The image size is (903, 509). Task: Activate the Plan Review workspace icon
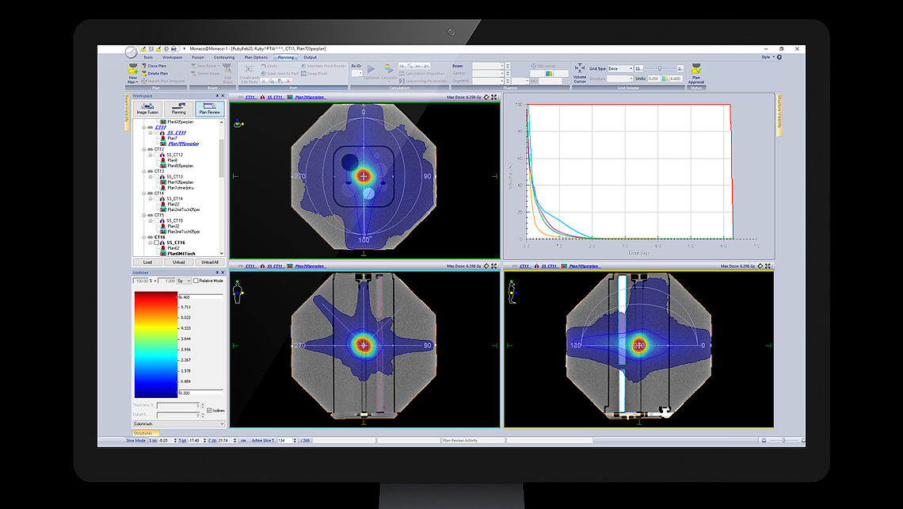click(x=210, y=108)
